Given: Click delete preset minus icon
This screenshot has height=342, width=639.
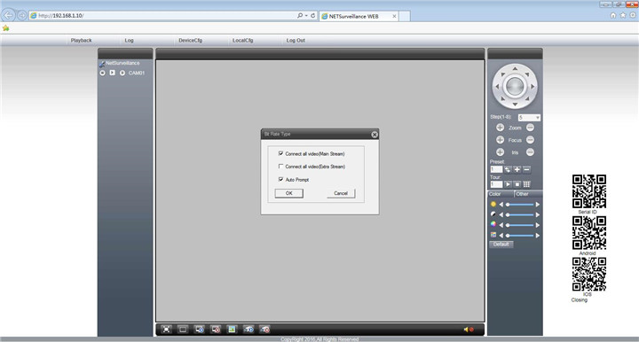Looking at the screenshot, I should point(526,169).
